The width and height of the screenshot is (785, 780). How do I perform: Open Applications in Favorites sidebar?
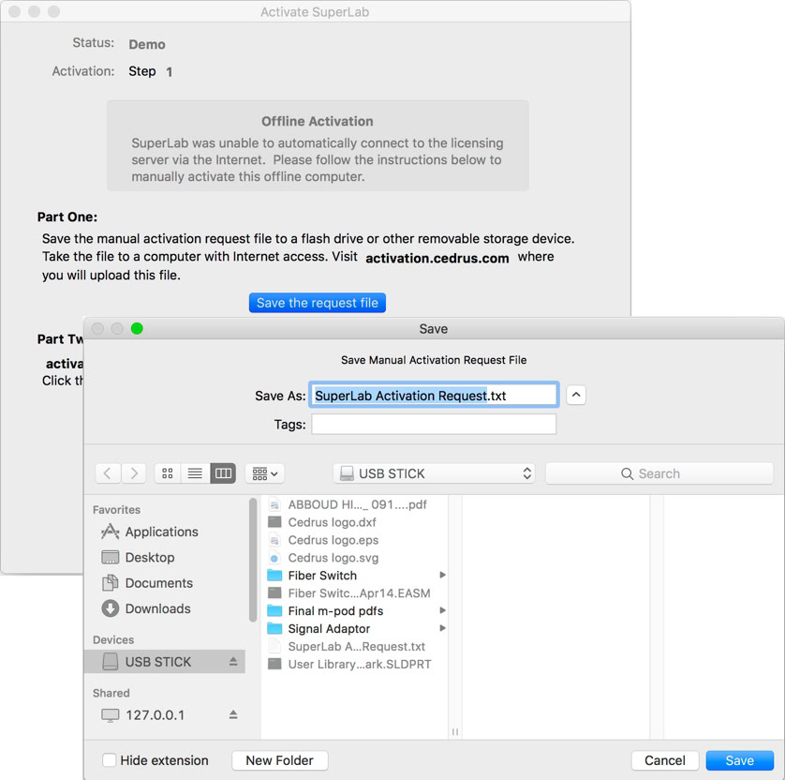(x=161, y=532)
